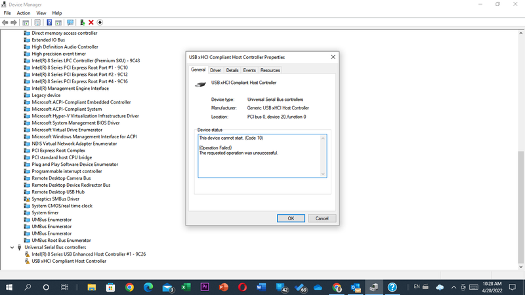The width and height of the screenshot is (525, 295).
Task: Open taskbar Search magnifier
Action: pos(28,287)
